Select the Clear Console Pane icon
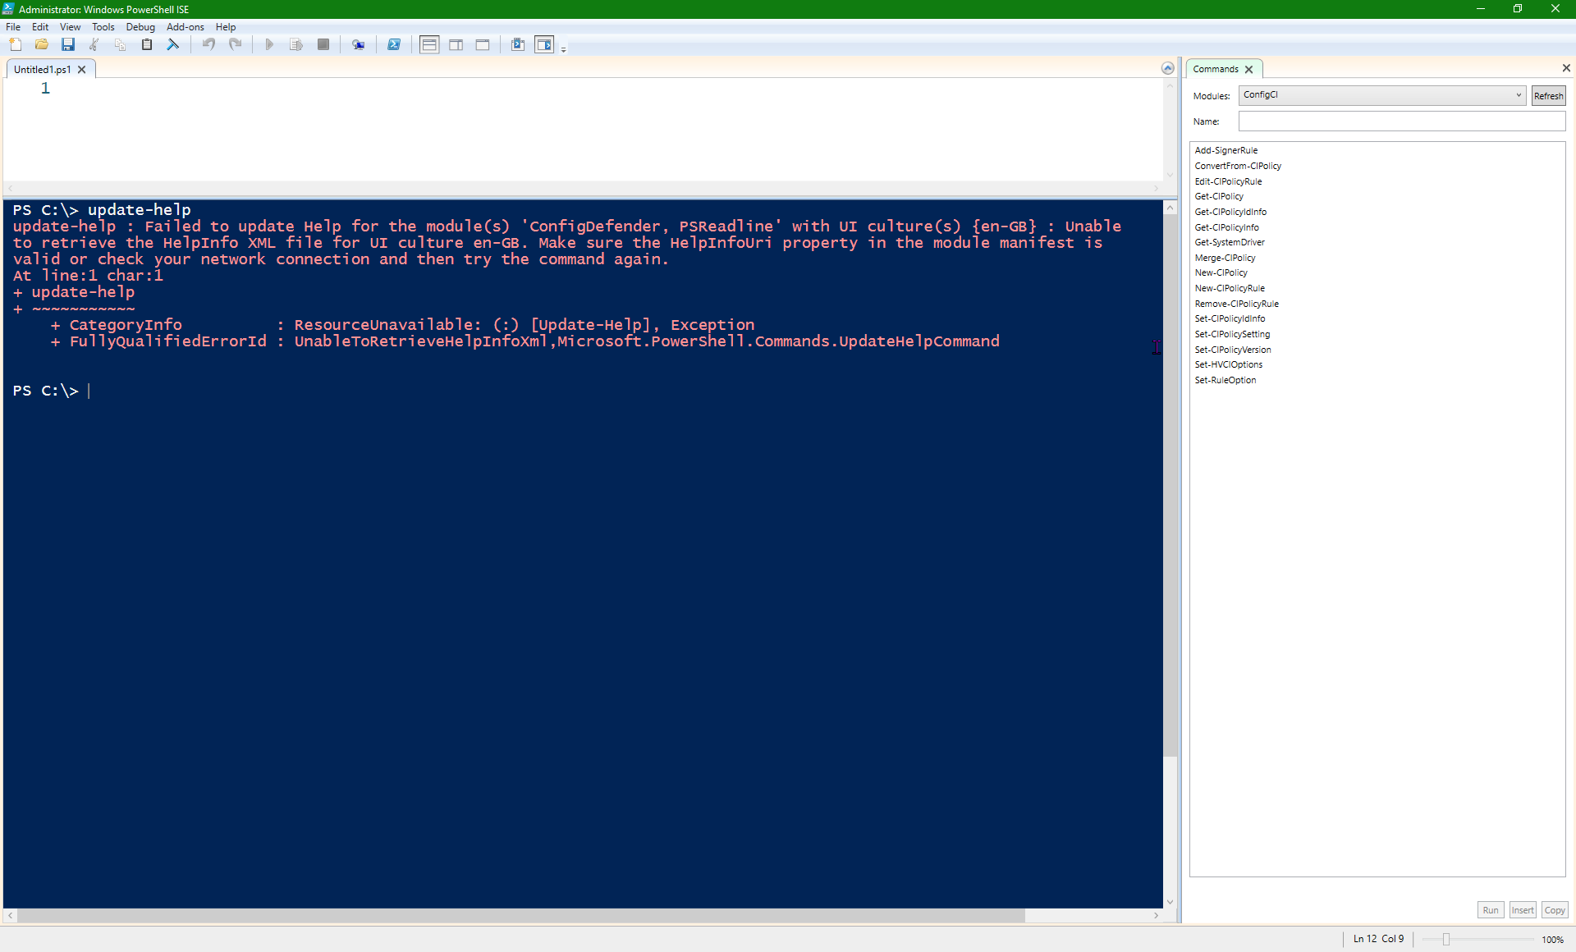The height and width of the screenshot is (952, 1576). coord(173,45)
